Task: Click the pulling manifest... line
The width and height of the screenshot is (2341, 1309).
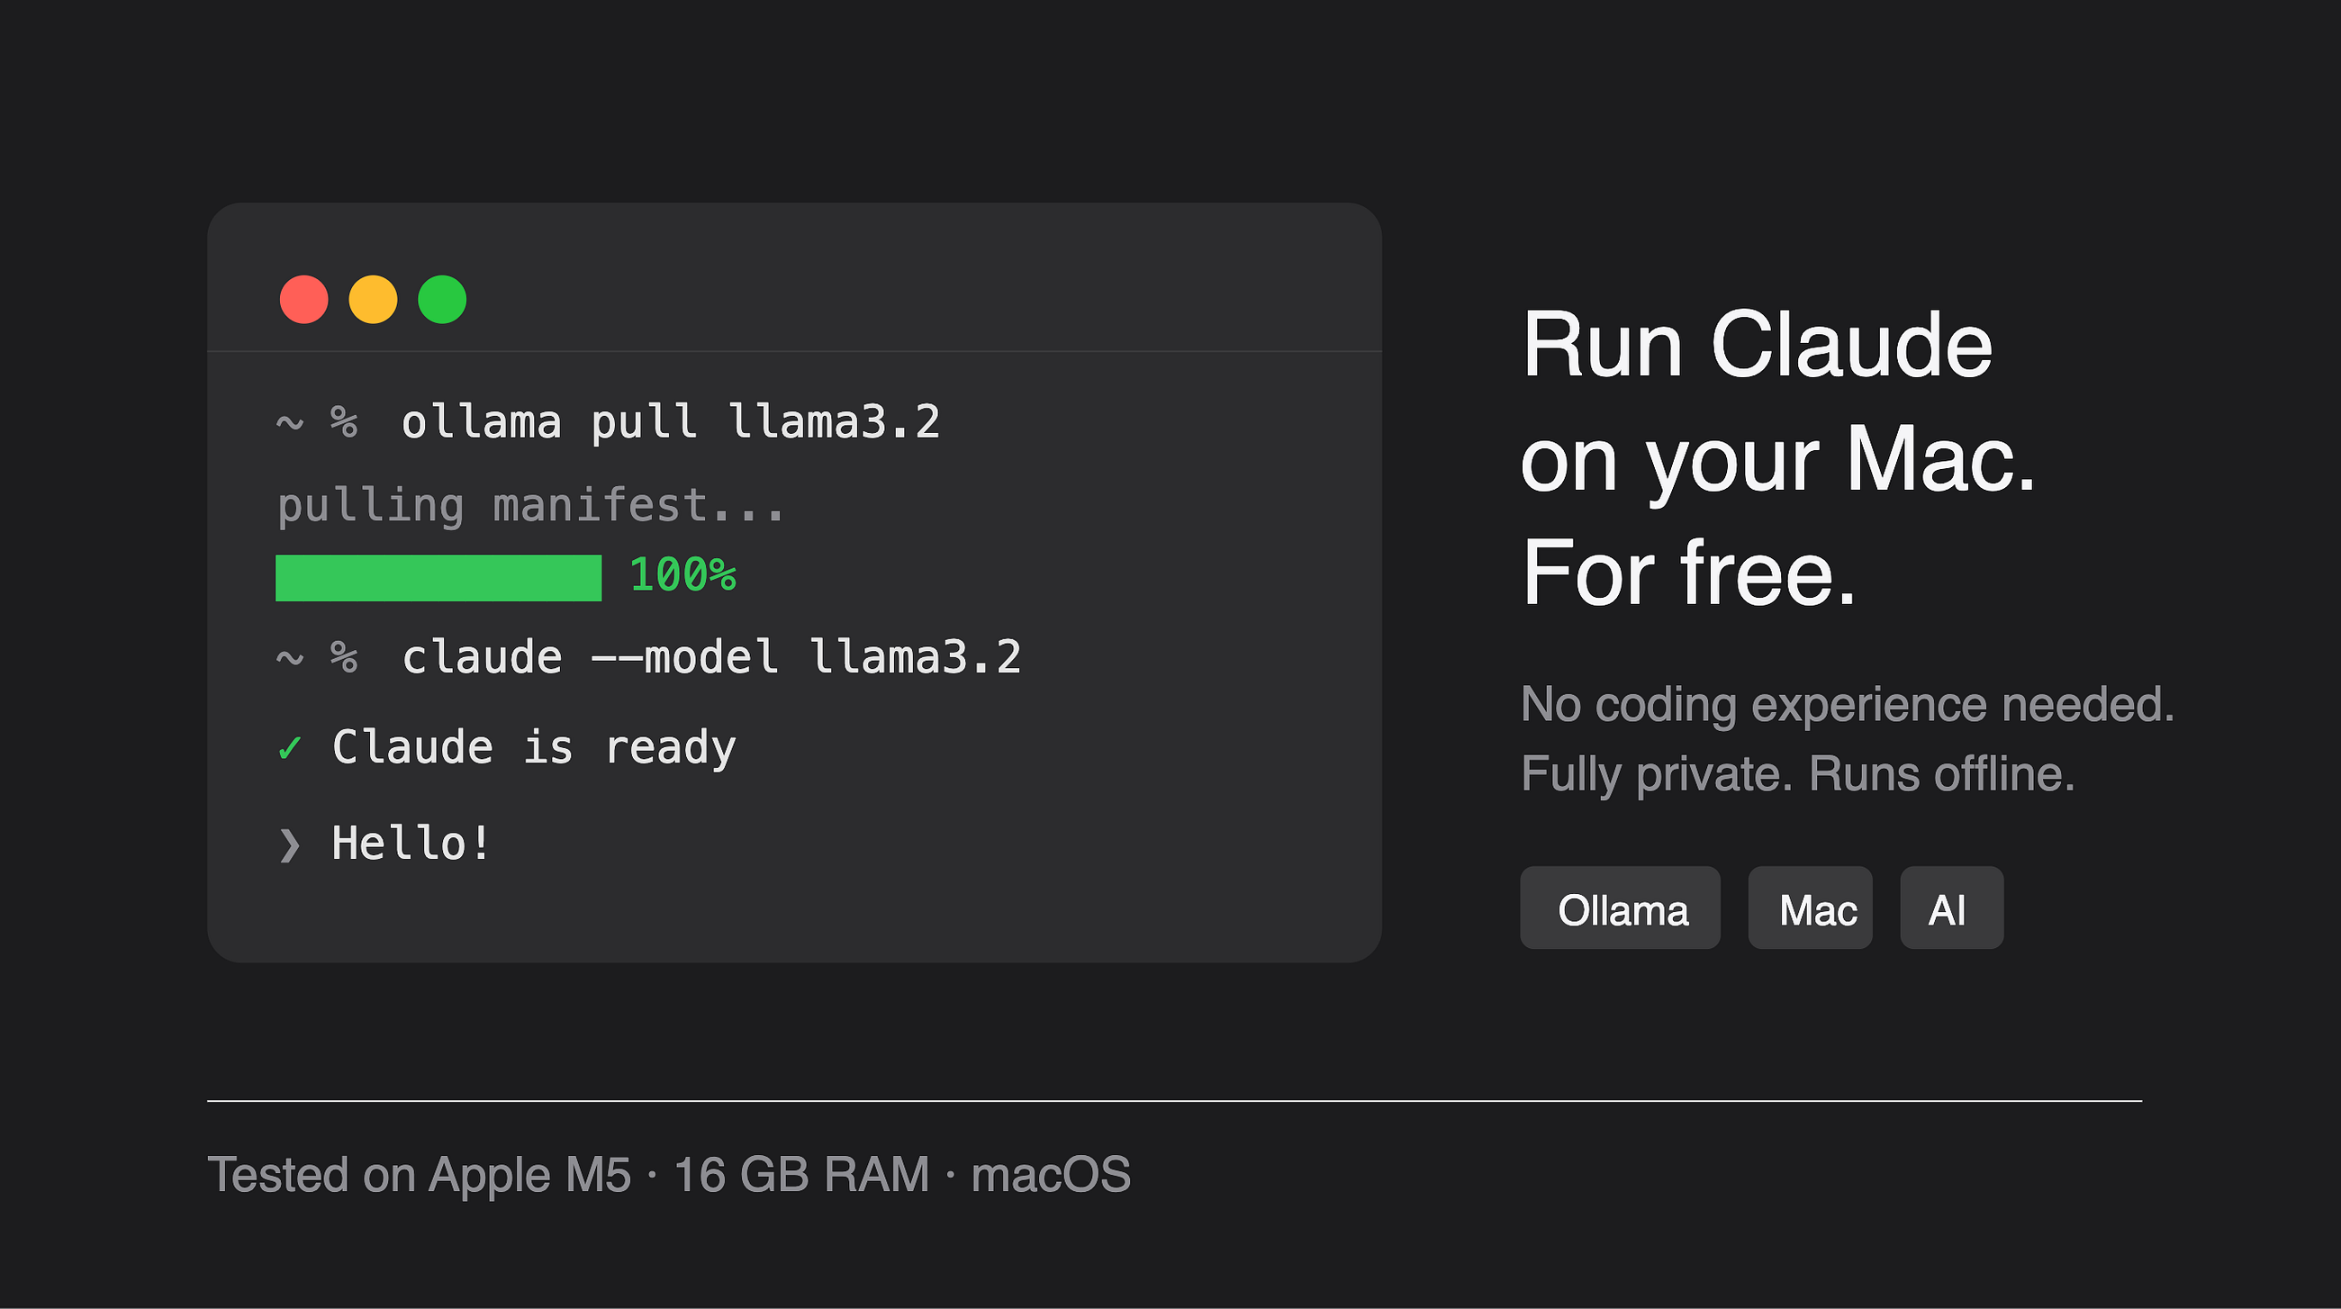Action: pyautogui.click(x=529, y=506)
